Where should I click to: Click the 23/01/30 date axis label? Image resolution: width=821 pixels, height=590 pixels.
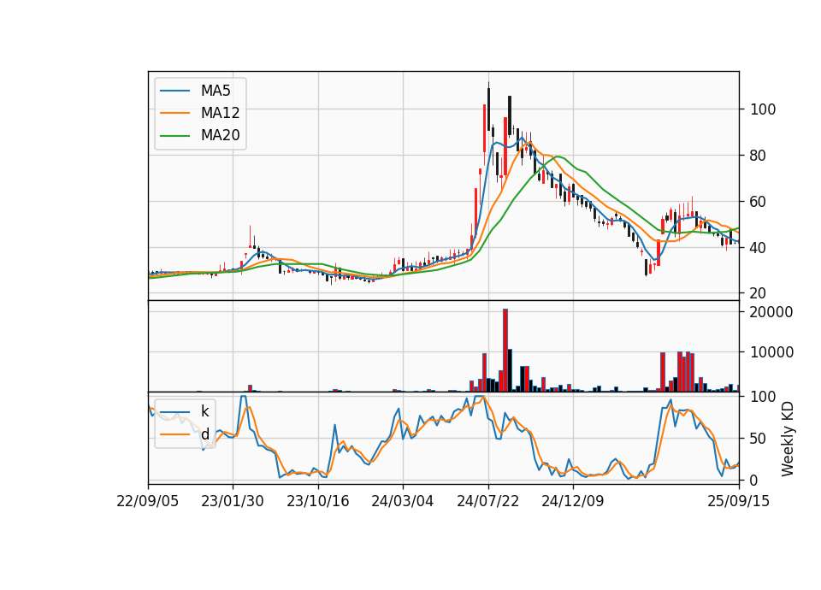(x=233, y=501)
